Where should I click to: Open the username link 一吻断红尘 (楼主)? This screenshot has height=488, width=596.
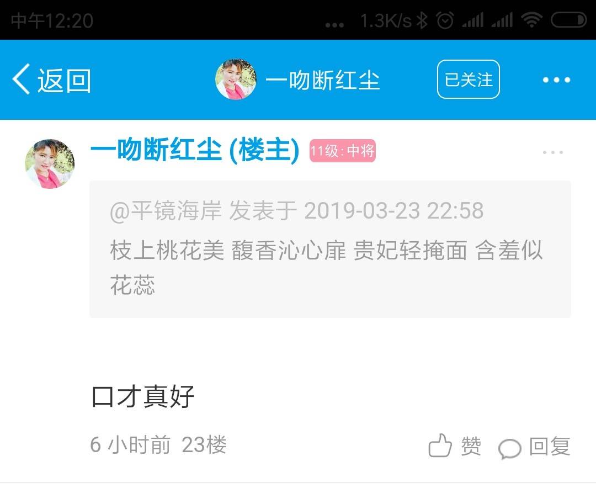pyautogui.click(x=195, y=150)
